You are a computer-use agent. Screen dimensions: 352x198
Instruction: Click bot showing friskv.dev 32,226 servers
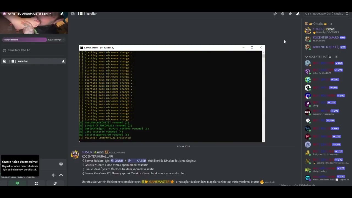(326, 153)
